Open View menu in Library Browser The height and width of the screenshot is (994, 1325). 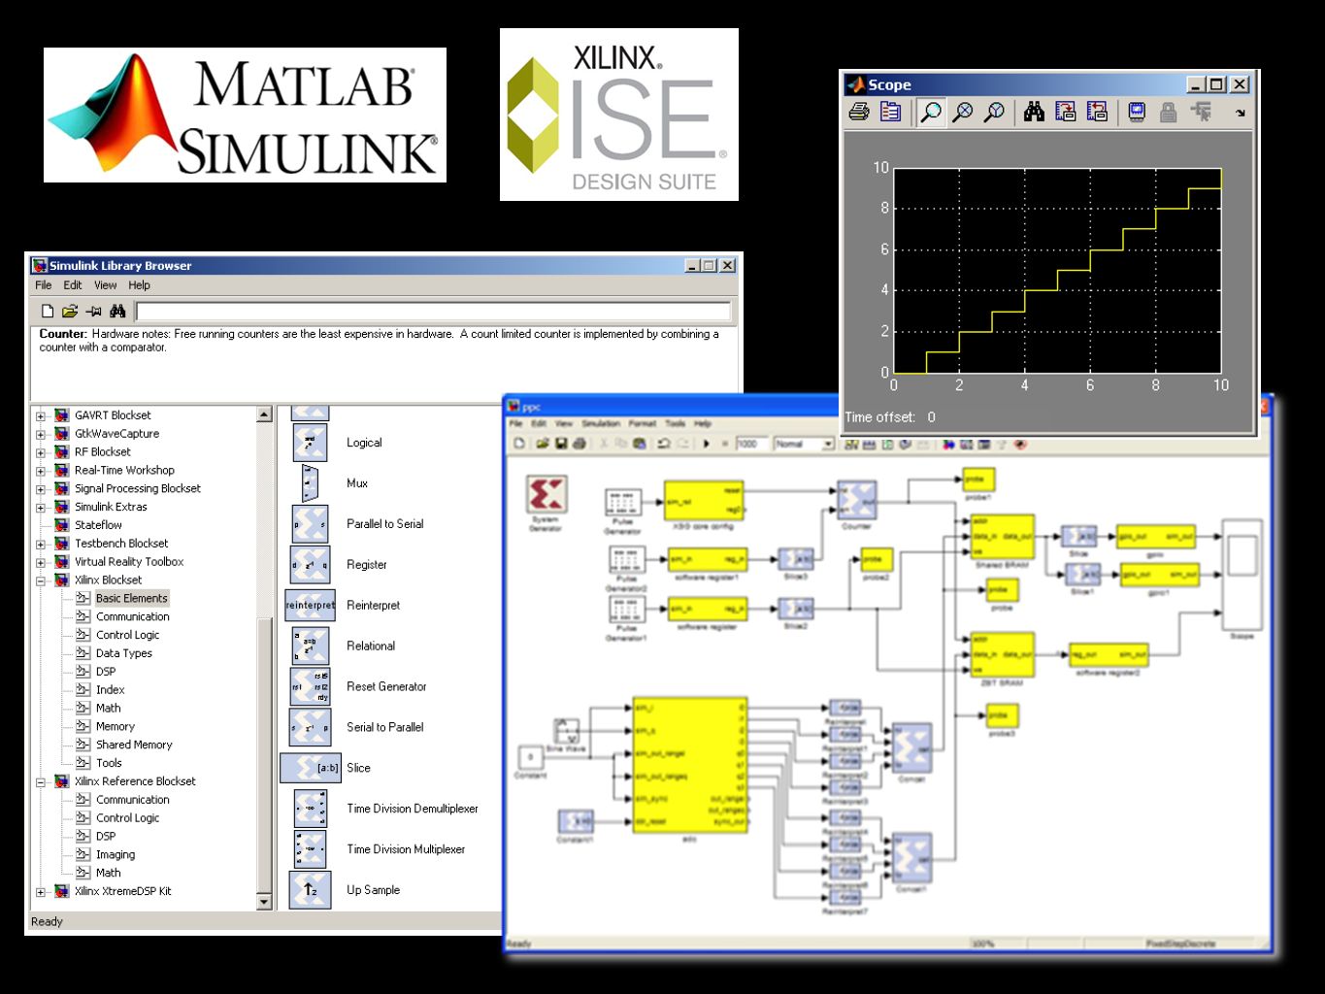[x=105, y=285]
